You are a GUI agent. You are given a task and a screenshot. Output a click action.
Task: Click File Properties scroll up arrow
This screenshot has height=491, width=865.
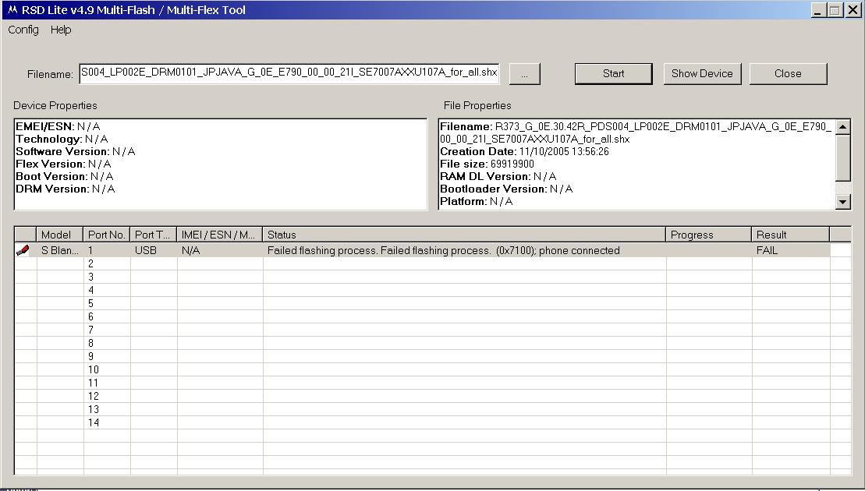coord(843,127)
